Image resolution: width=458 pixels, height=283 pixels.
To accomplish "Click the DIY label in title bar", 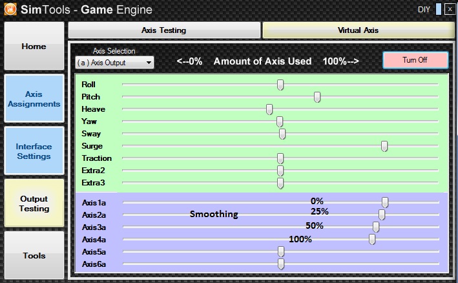I will (424, 10).
